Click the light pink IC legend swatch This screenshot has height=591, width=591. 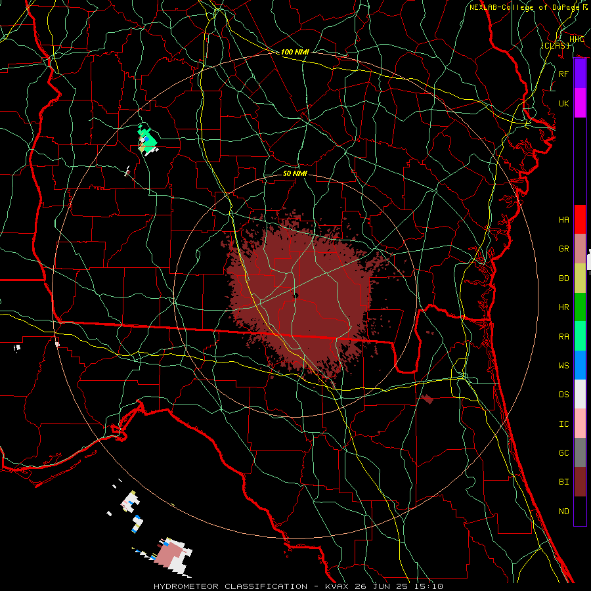click(580, 424)
